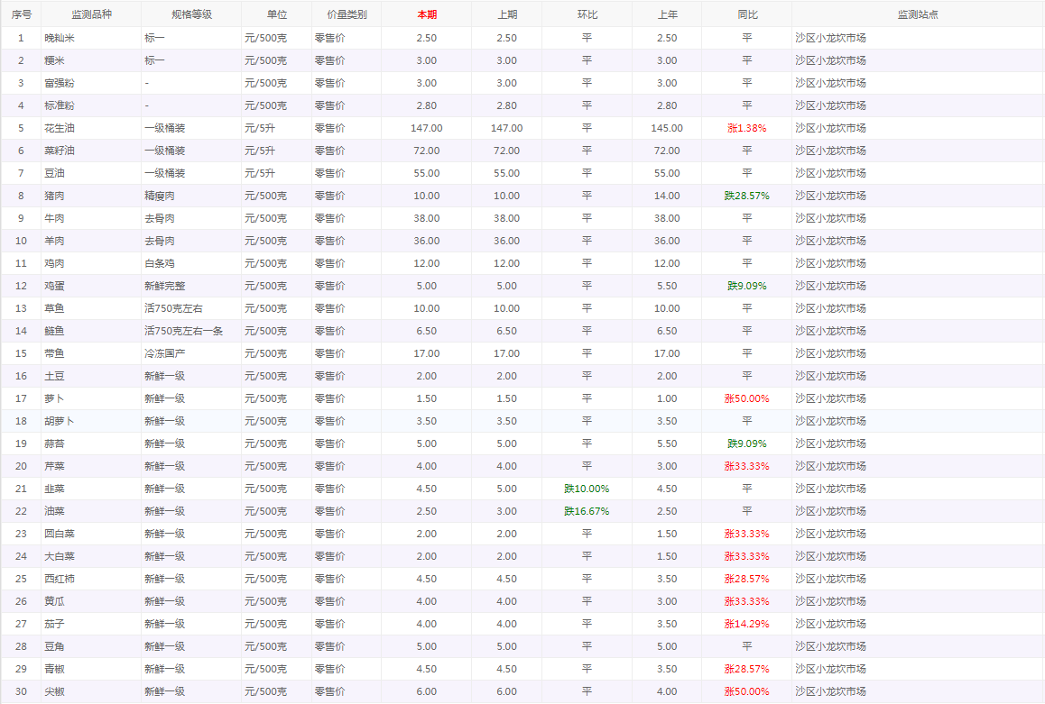Click the 环比 column header

(x=587, y=14)
